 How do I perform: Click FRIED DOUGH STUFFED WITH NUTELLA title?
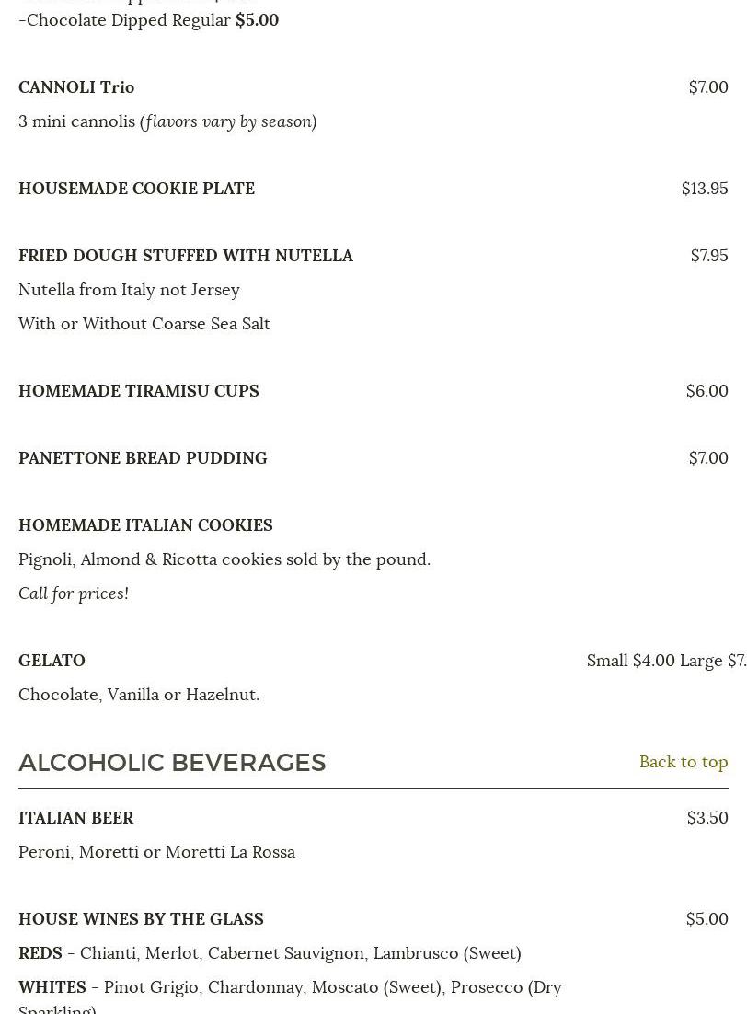(185, 255)
